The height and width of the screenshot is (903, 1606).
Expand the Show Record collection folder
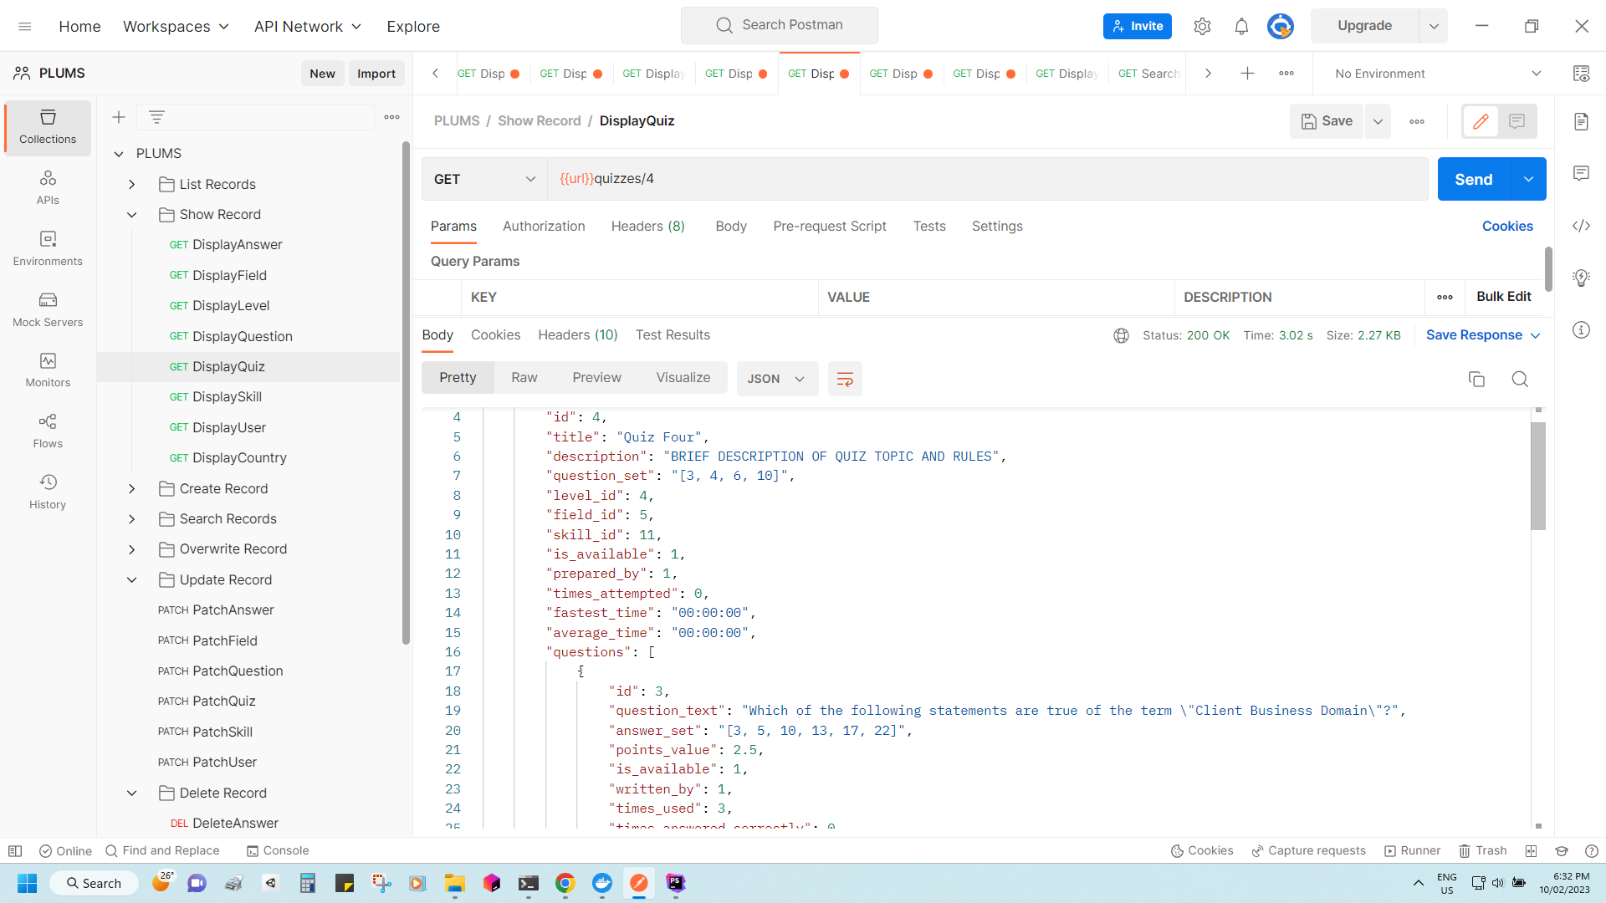click(x=131, y=214)
